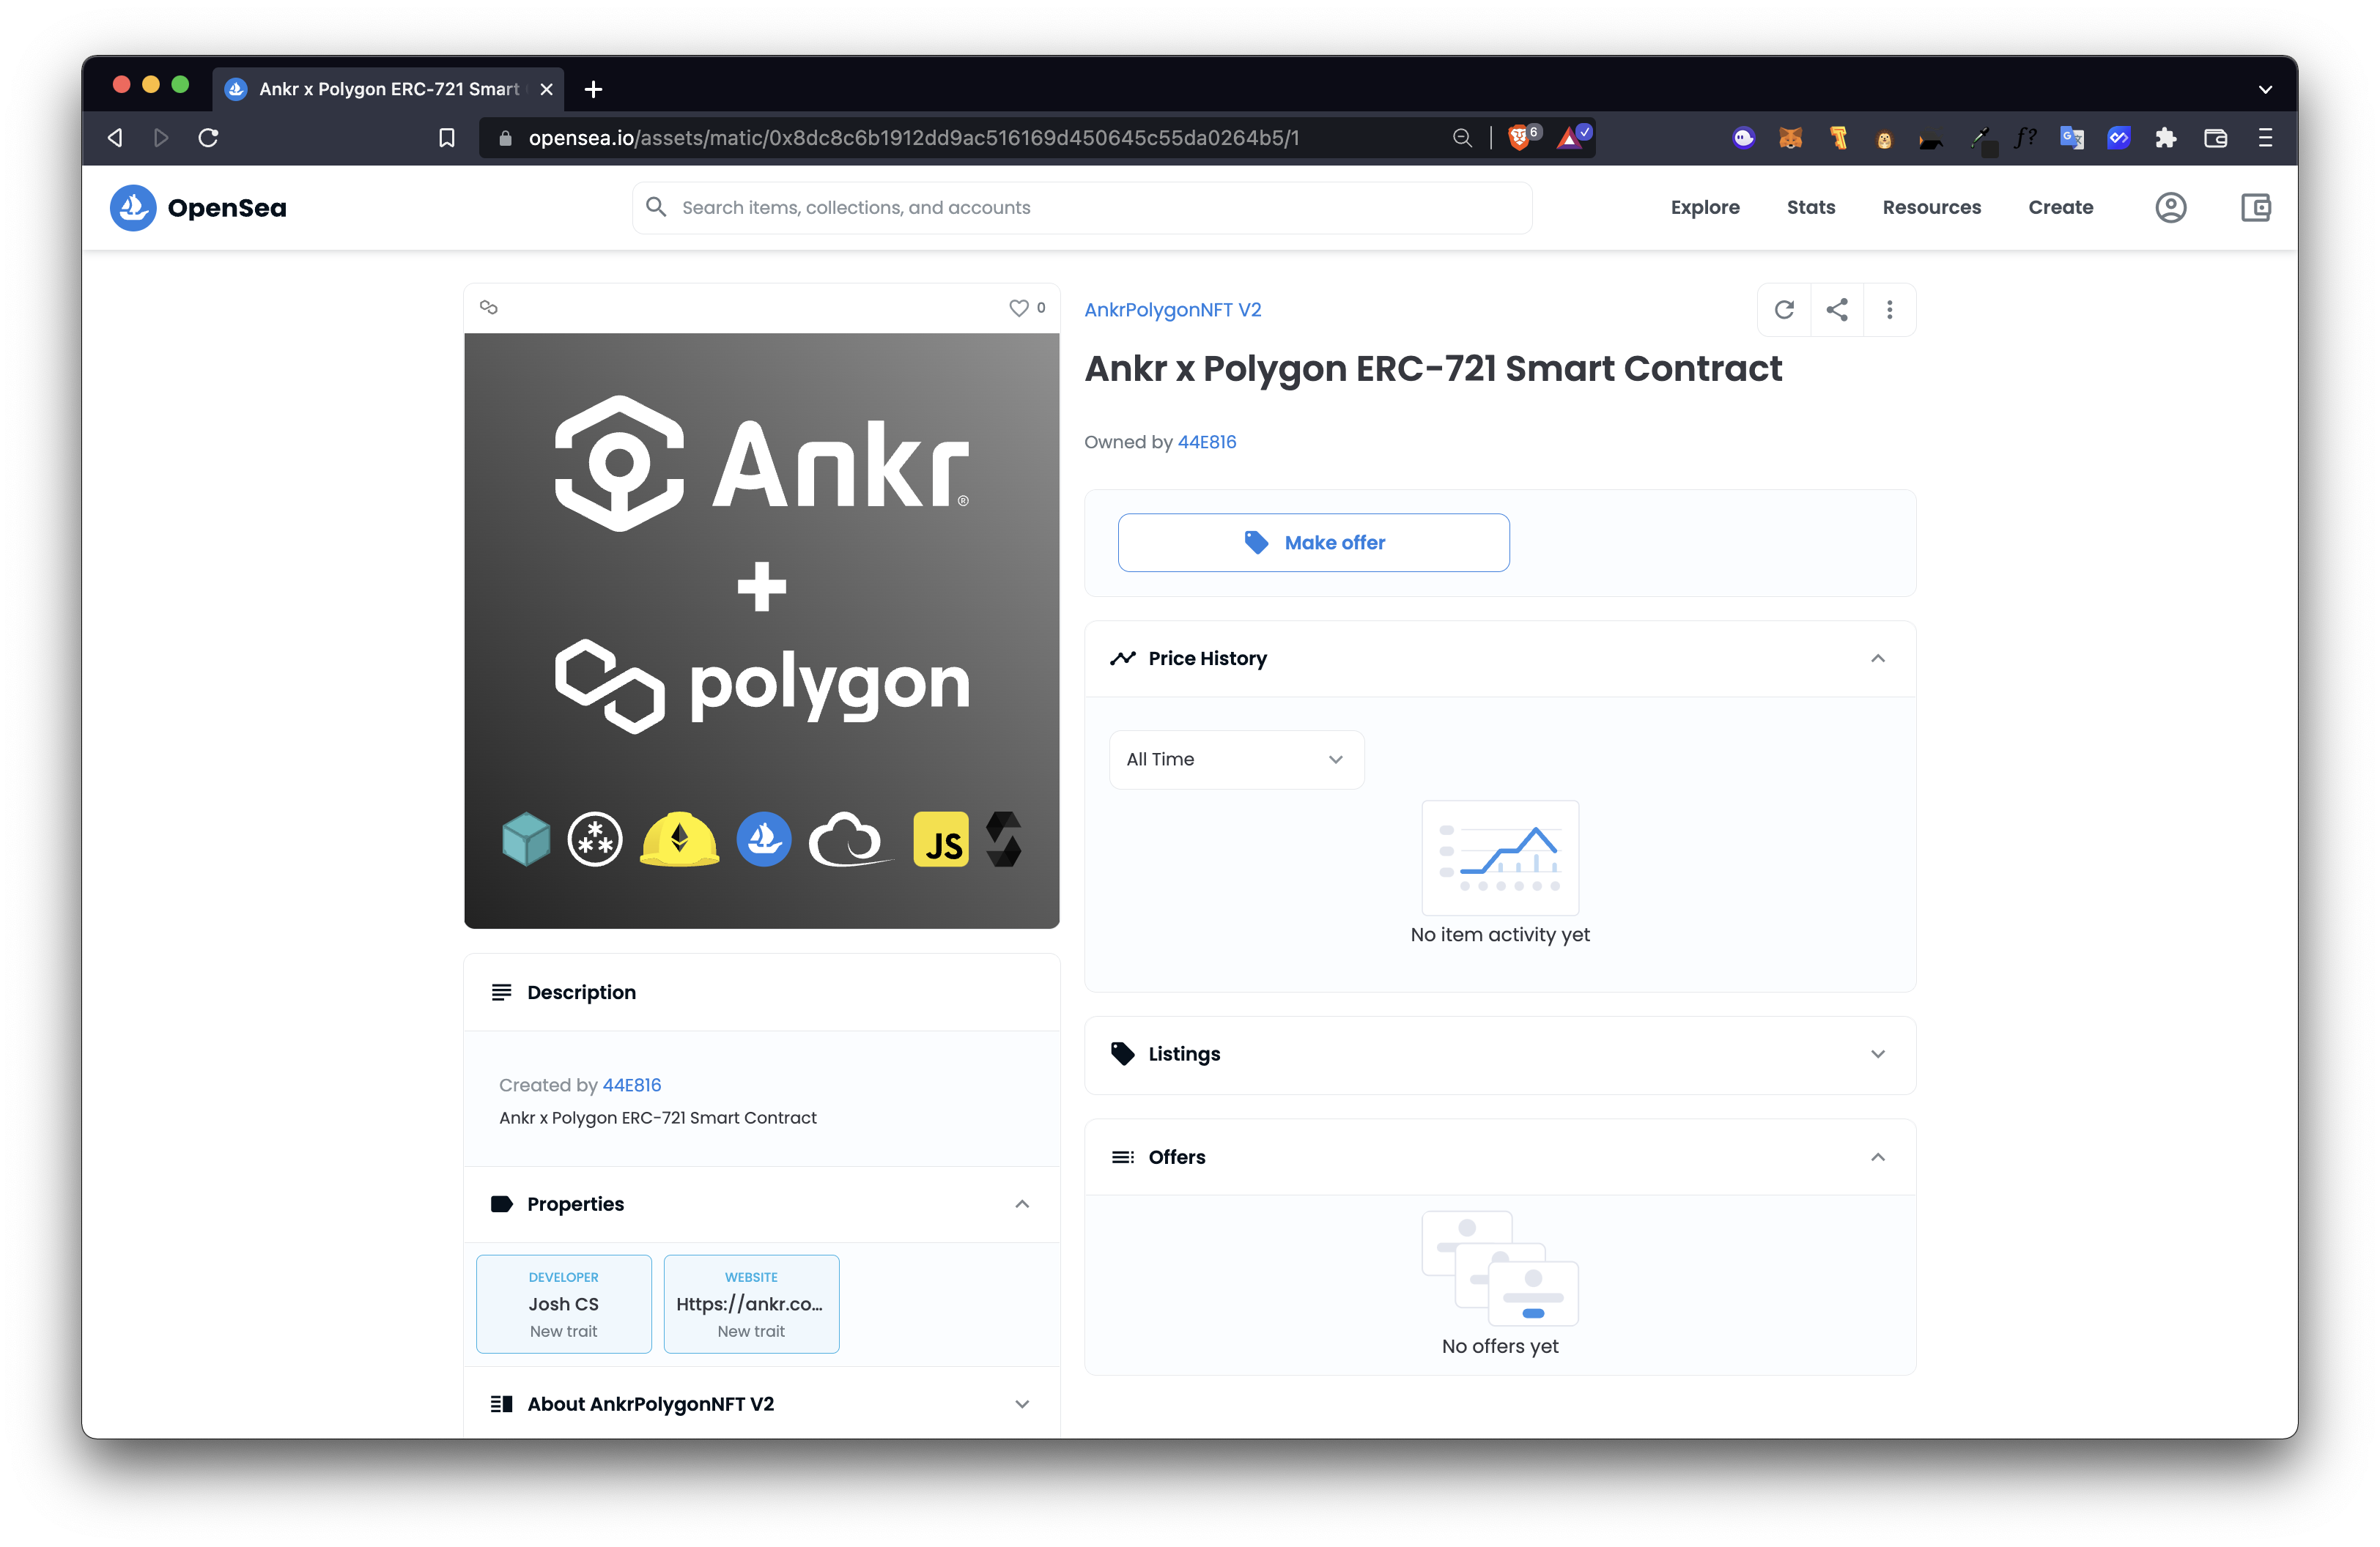Open the wallet icon in OpenSea header

point(2255,208)
